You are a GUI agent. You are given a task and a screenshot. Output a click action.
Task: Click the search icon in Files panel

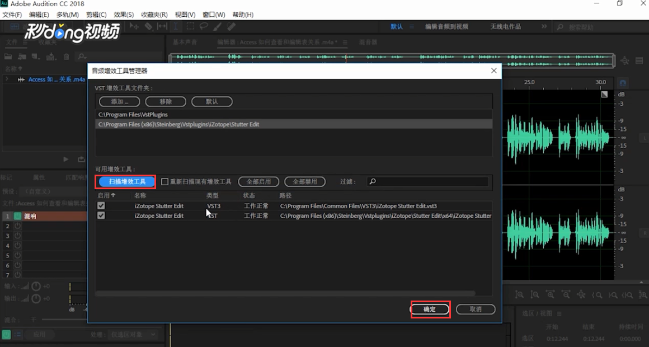[x=82, y=57]
